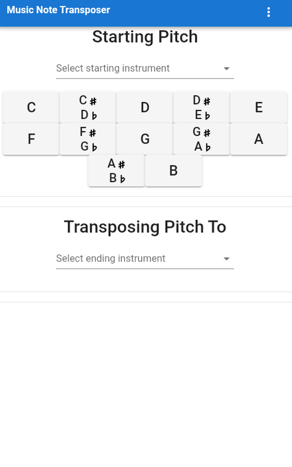292x467 pixels.
Task: Choose the F sharp / G flat pitch
Action: click(88, 139)
